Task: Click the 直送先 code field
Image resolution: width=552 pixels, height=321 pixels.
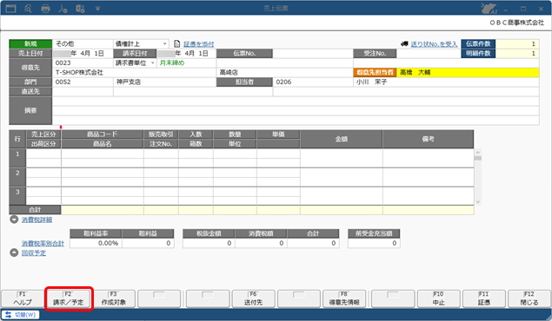Action: click(83, 92)
